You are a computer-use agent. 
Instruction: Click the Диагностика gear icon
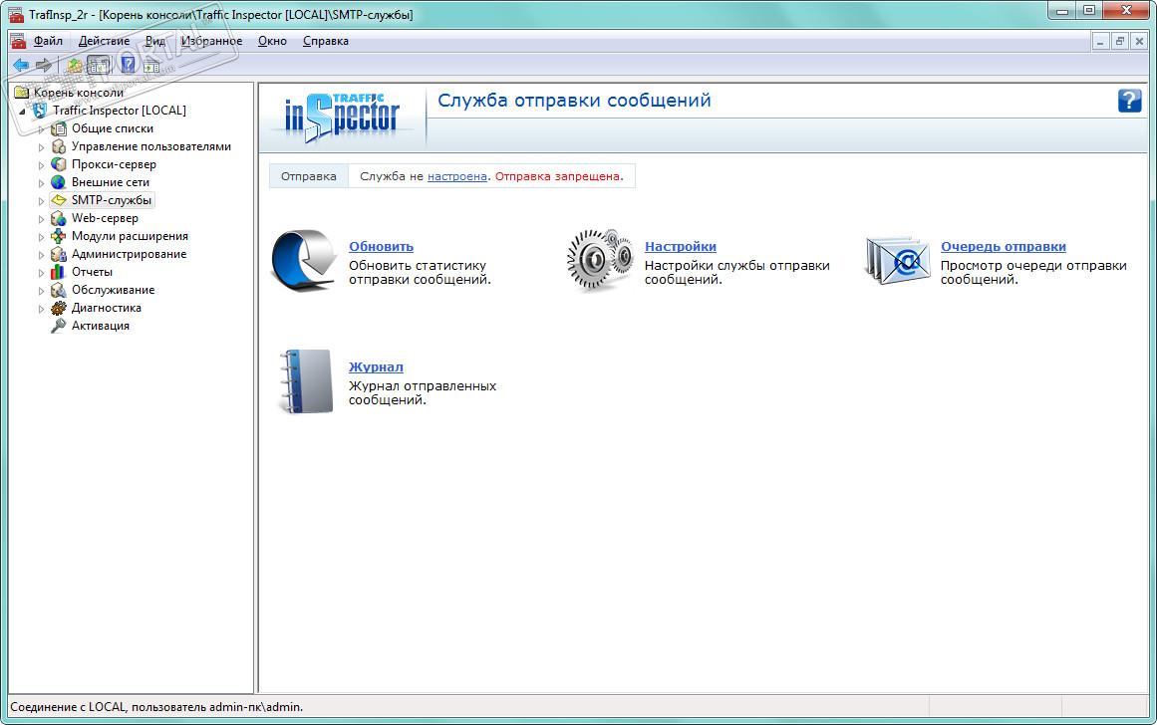[58, 308]
